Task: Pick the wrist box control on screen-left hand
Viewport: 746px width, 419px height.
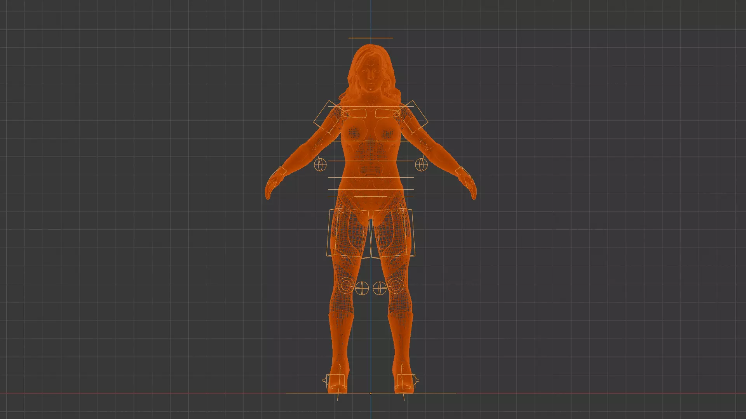Action: coord(279,173)
